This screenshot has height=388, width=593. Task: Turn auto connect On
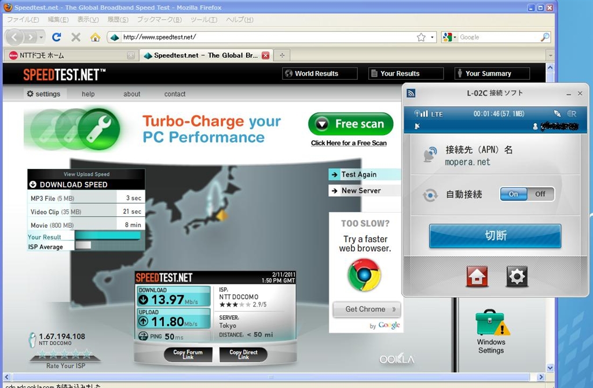pos(513,194)
